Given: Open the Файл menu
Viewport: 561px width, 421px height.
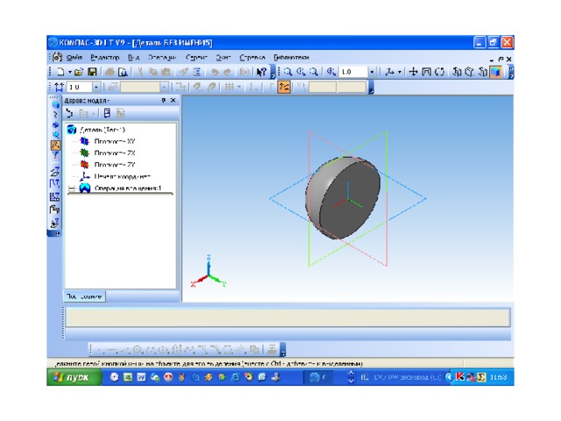Looking at the screenshot, I should click(x=74, y=57).
